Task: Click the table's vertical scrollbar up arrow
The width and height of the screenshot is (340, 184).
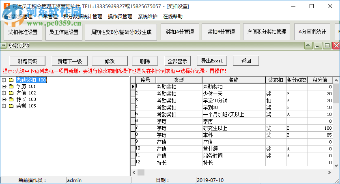Action: click(336, 80)
